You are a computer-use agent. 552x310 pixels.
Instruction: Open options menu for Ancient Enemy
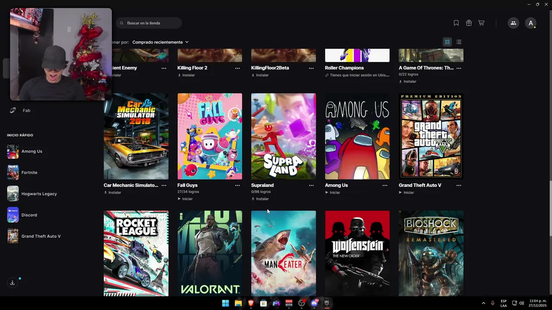(163, 68)
